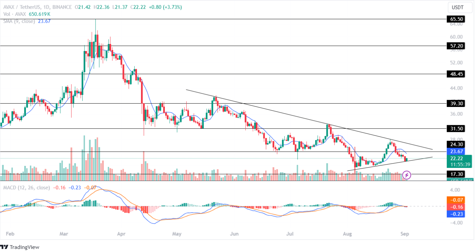
Task: Click the 48.45 price level label
Action: pos(455,74)
